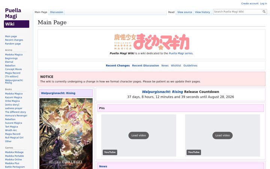Open the Guidelines link

tap(190, 65)
